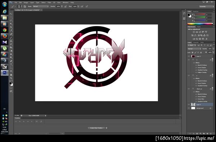Toggle the Inner Glow effect visibility
Screen dimensions: 216x142
[x=196, y=99]
